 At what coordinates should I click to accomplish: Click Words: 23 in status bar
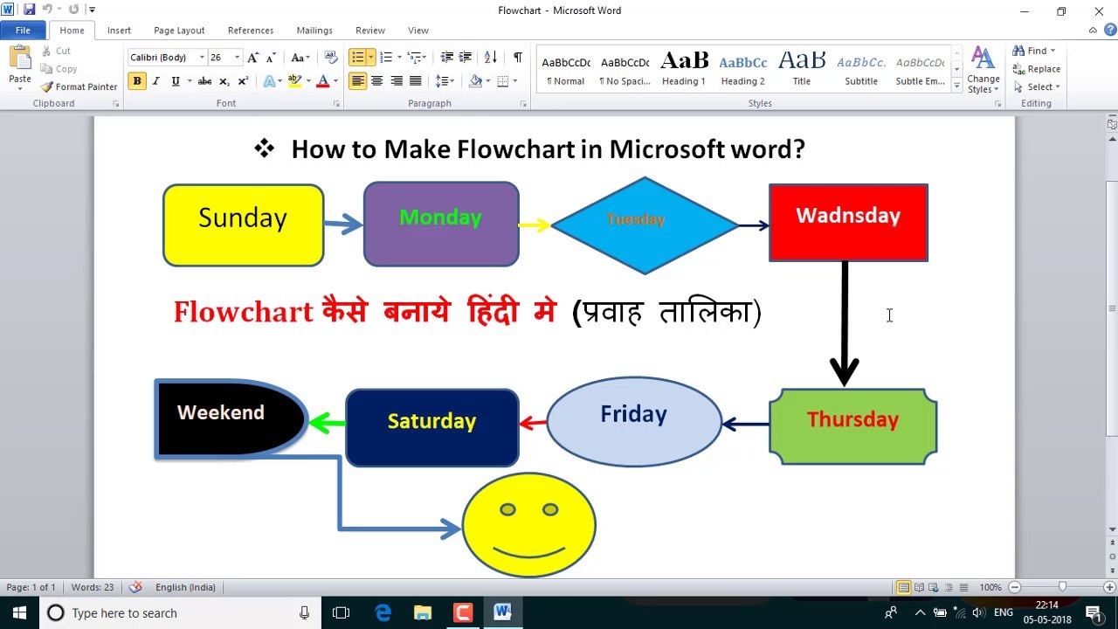click(93, 587)
